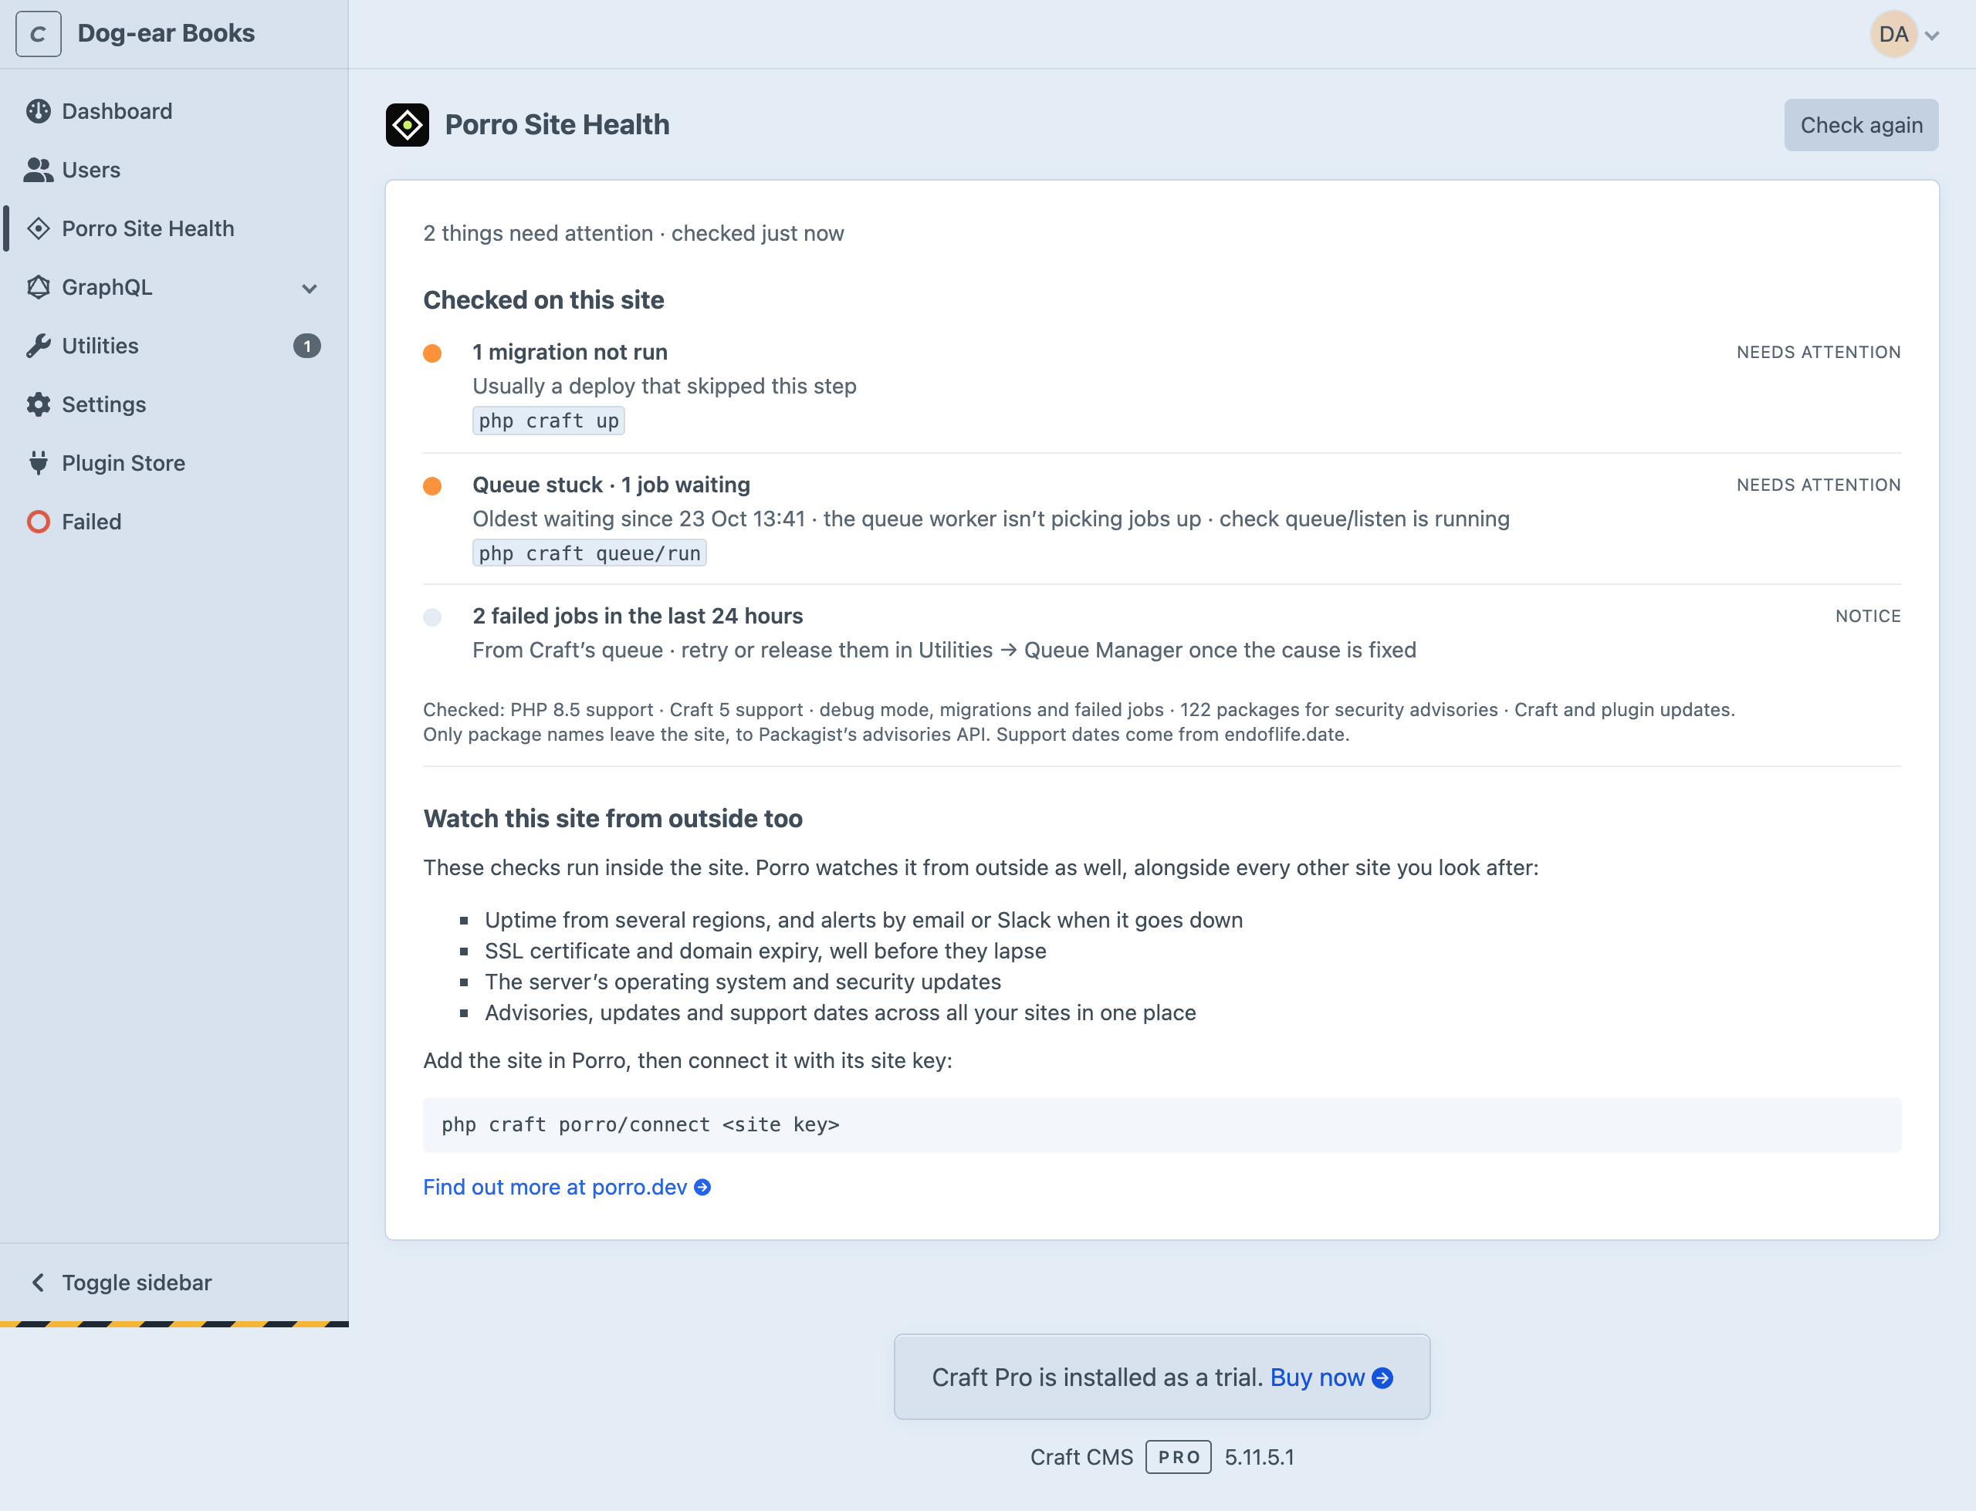Click the Porro Site Health diamond sidebar icon

(38, 228)
